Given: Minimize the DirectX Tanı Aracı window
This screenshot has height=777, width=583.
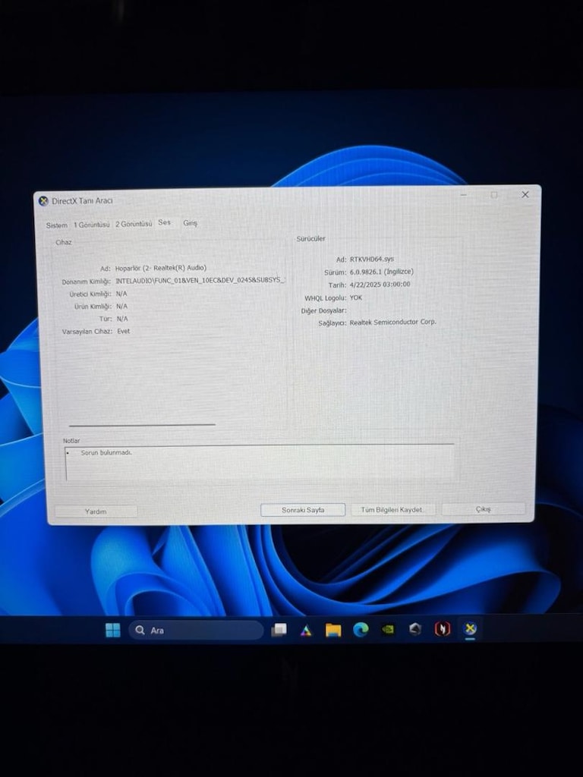Looking at the screenshot, I should [x=464, y=195].
